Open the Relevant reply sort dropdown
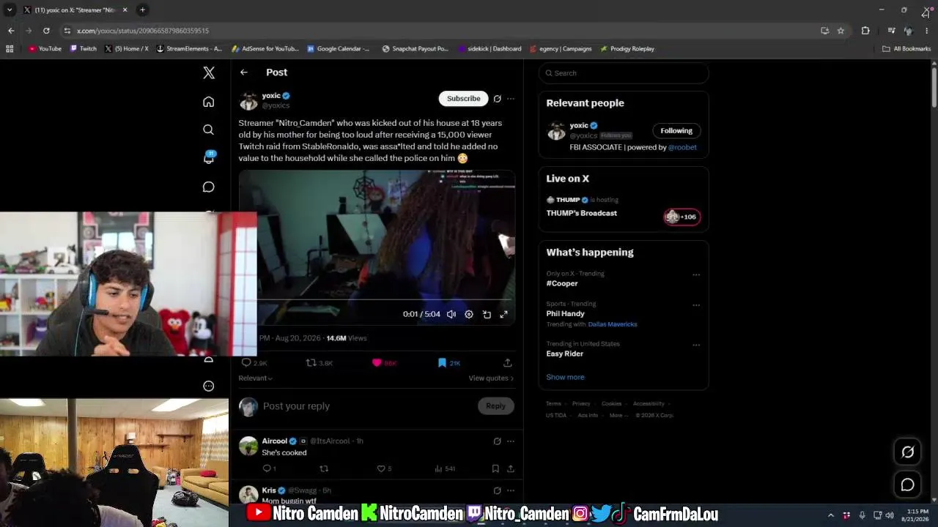This screenshot has width=938, height=527. point(255,378)
